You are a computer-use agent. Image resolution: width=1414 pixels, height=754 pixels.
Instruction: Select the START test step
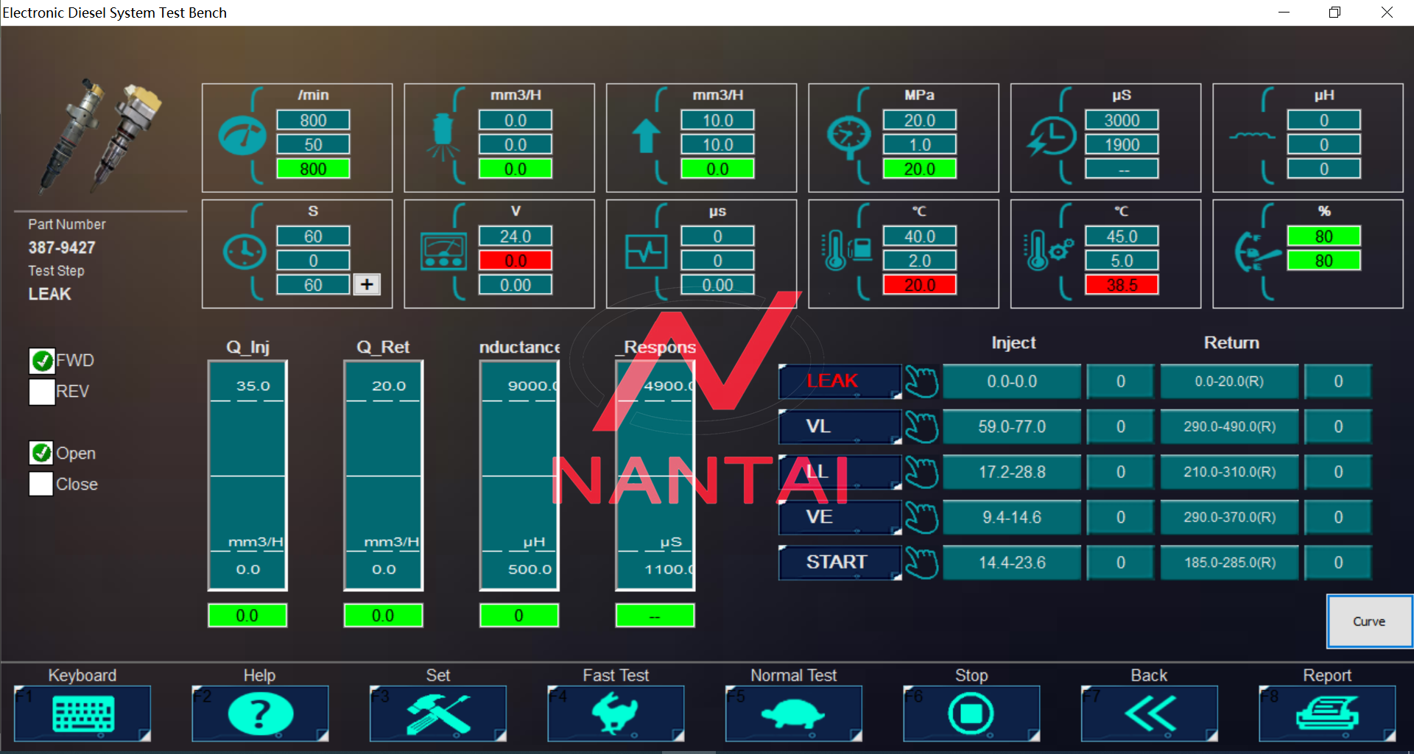click(x=839, y=563)
